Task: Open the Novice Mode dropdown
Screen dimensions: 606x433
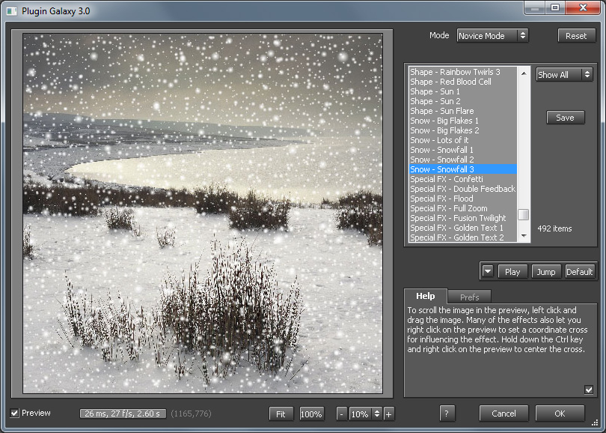Action: tap(492, 35)
